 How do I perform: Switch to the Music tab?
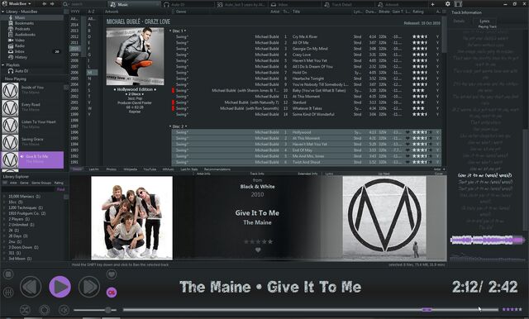134,4
